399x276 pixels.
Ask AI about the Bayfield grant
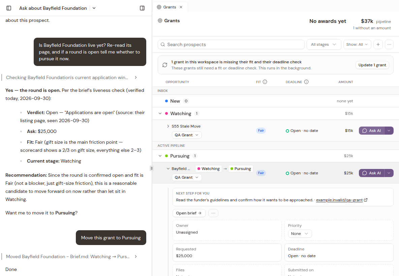[372, 173]
